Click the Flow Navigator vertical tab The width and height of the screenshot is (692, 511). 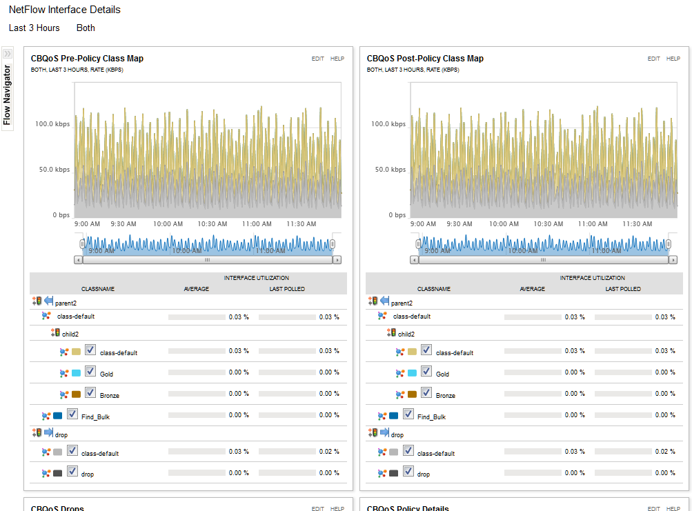point(7,95)
